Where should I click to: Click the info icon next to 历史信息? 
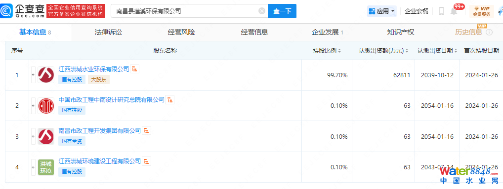pyautogui.click(x=489, y=32)
